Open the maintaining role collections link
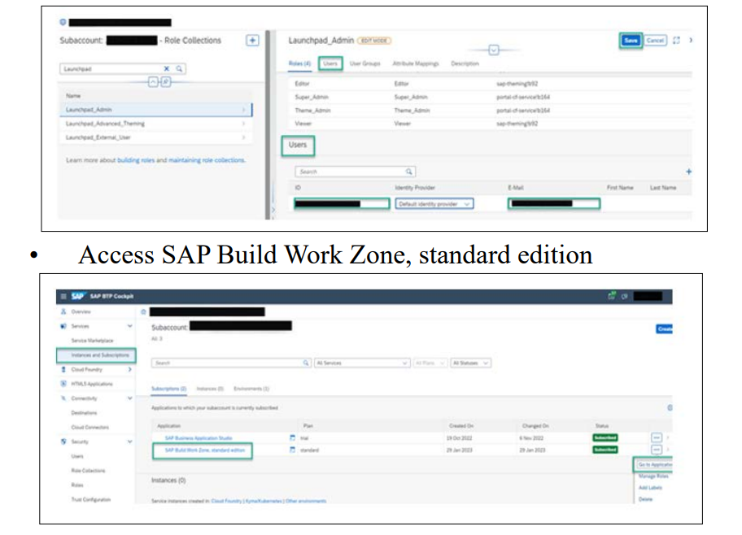This screenshot has width=742, height=535. pos(207,160)
